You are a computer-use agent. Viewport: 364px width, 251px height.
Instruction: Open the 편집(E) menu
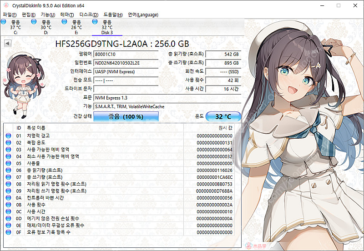coord(29,15)
